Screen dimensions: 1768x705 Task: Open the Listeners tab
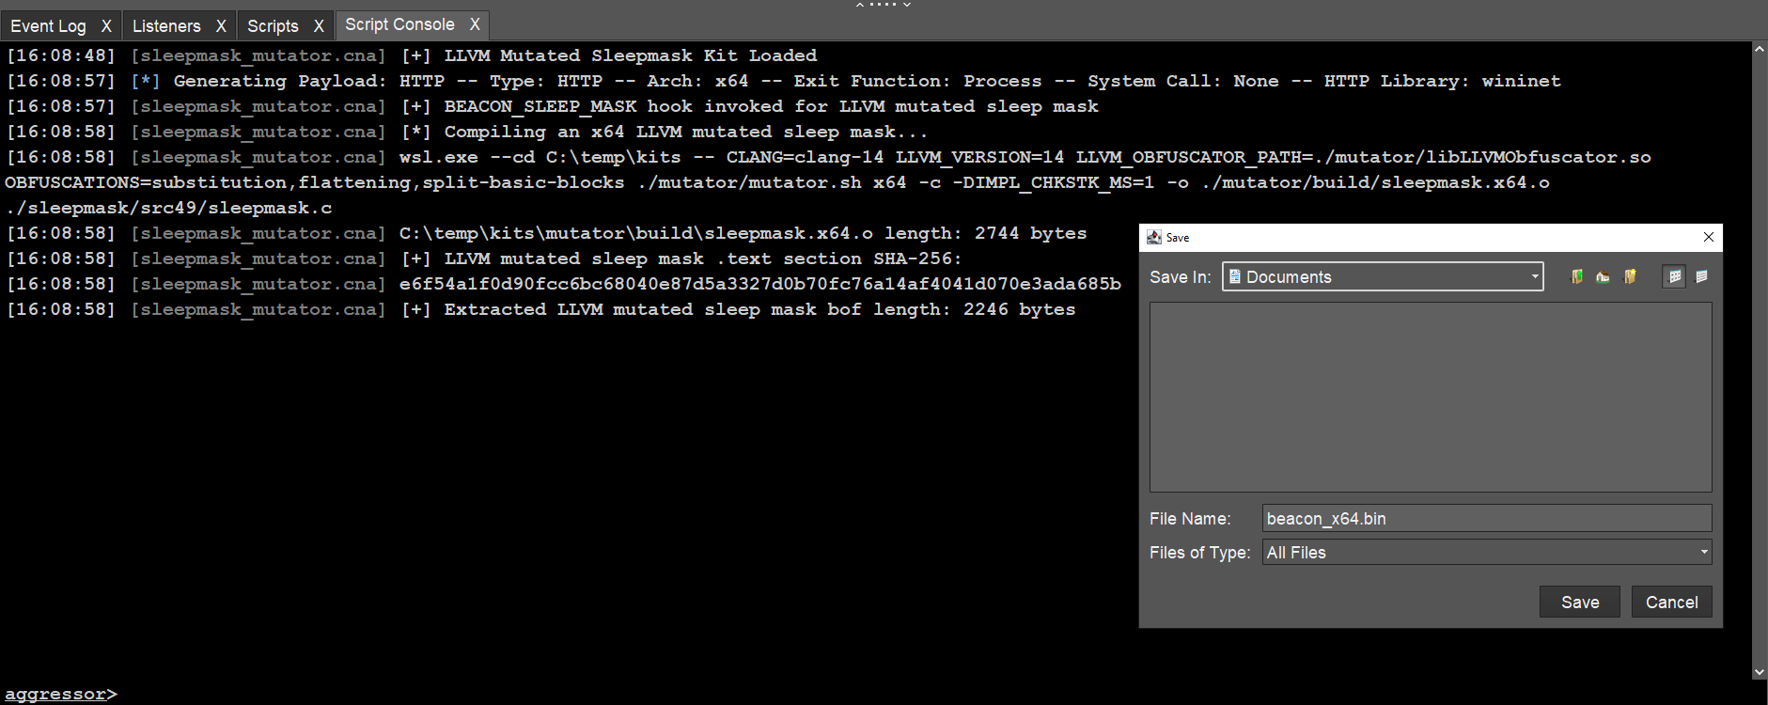coord(166,26)
